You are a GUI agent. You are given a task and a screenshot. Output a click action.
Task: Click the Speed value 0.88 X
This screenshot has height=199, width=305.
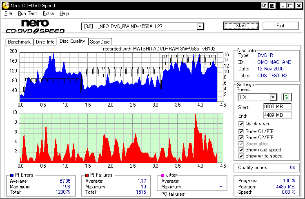pos(288,192)
